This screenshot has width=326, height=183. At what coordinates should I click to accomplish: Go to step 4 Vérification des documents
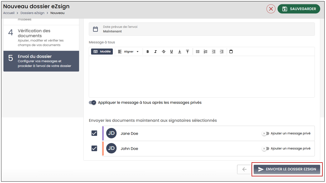[x=41, y=38]
